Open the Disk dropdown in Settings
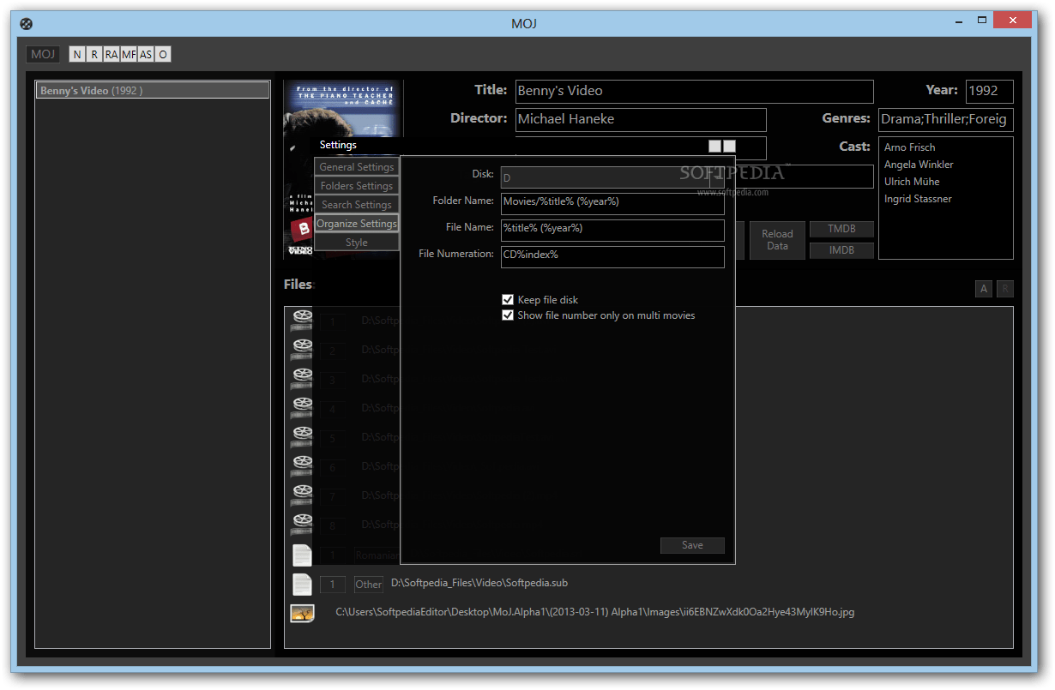Viewport: 1055px width, 690px height. [x=612, y=177]
